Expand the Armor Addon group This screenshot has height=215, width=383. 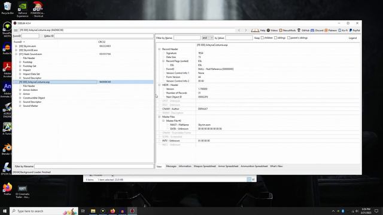20,90
